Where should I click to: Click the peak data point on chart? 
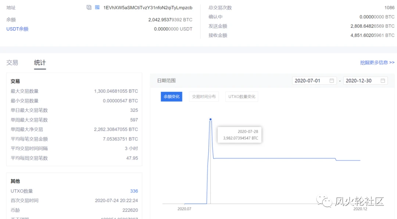pyautogui.click(x=210, y=119)
